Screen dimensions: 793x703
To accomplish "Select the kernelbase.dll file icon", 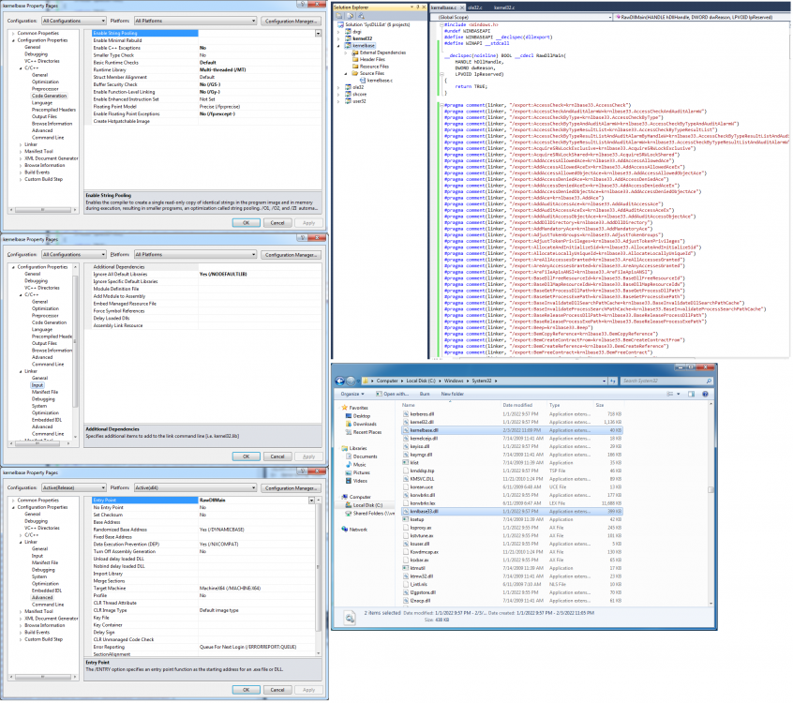I will click(405, 430).
